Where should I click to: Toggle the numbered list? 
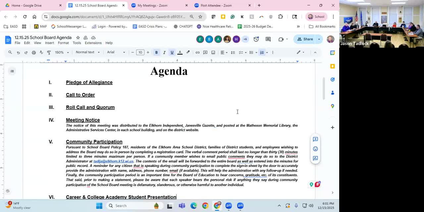click(x=262, y=52)
